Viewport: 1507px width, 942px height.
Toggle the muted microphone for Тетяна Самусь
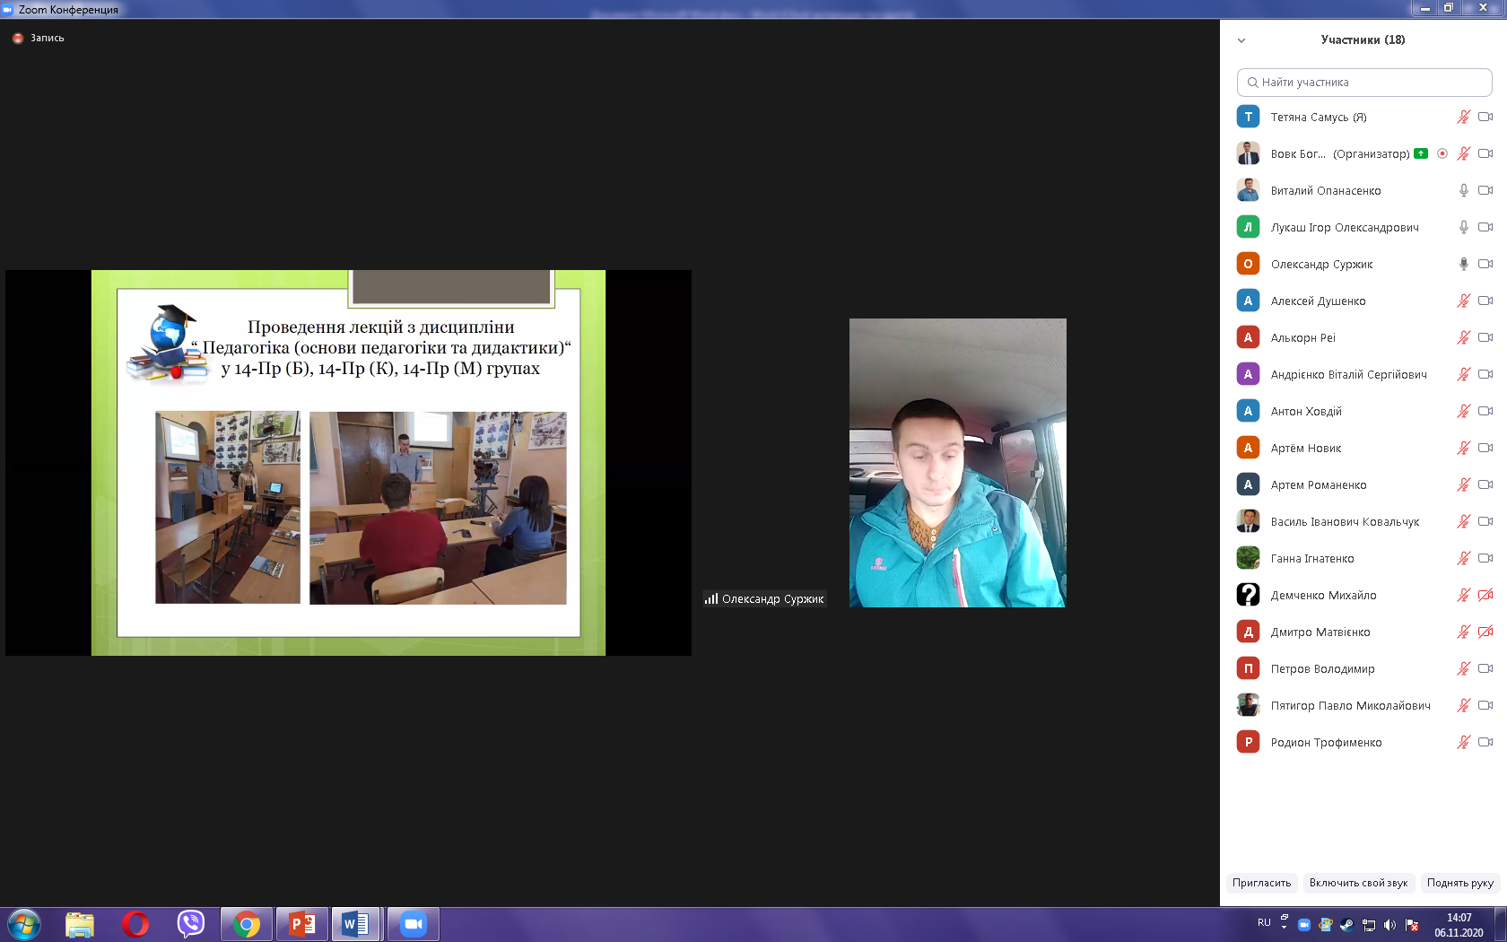pos(1463,117)
